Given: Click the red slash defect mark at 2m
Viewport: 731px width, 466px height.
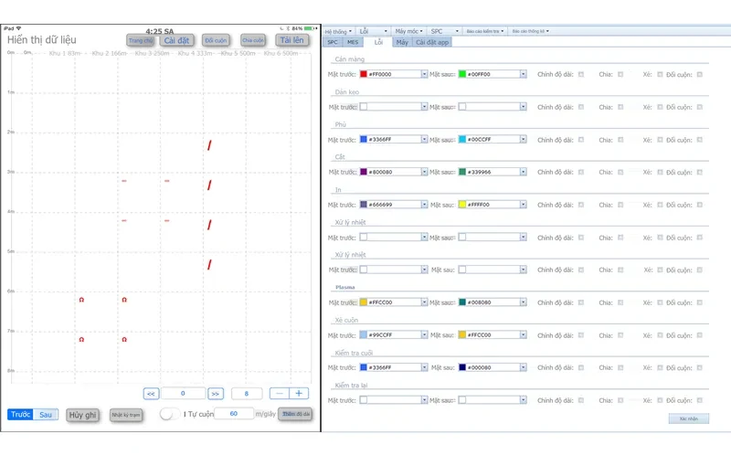Looking at the screenshot, I should click(x=209, y=145).
